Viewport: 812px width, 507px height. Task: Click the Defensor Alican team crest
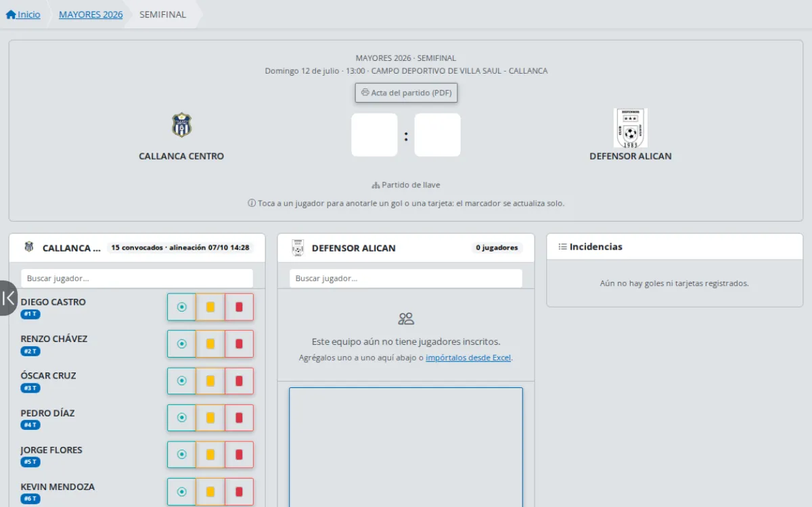(631, 128)
